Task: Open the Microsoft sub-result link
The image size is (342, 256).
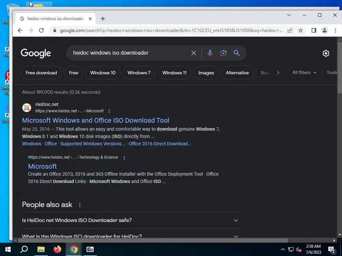Action: pos(42,166)
